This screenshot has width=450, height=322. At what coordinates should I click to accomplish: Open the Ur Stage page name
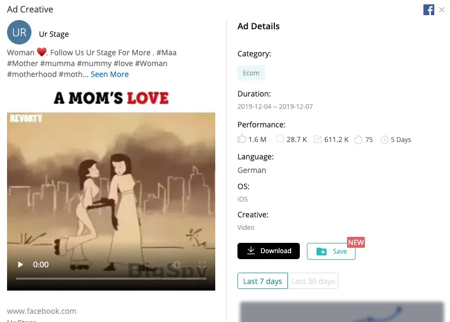(54, 34)
